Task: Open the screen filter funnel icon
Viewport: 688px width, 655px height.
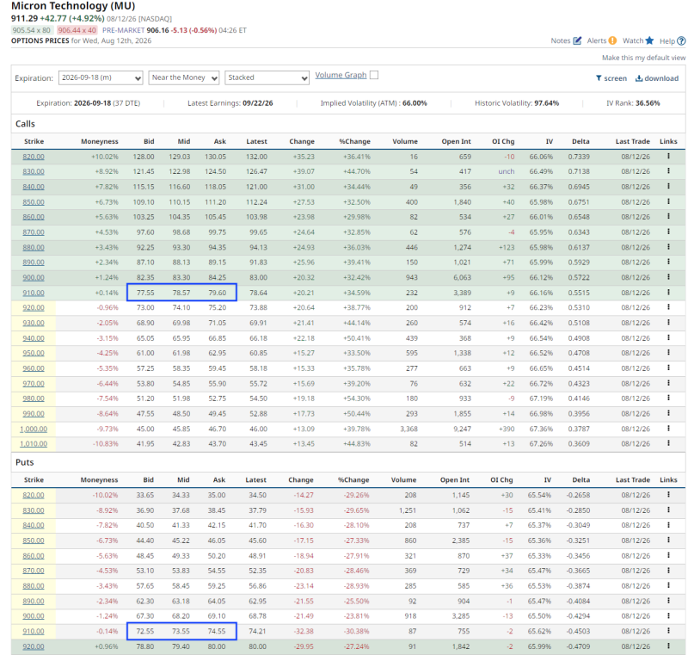Action: [x=599, y=78]
